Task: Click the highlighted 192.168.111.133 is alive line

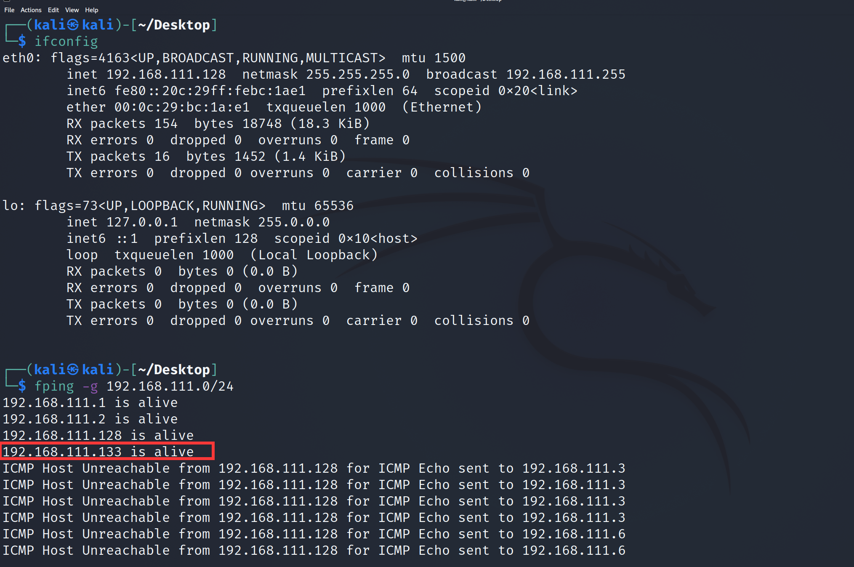Action: pyautogui.click(x=108, y=451)
